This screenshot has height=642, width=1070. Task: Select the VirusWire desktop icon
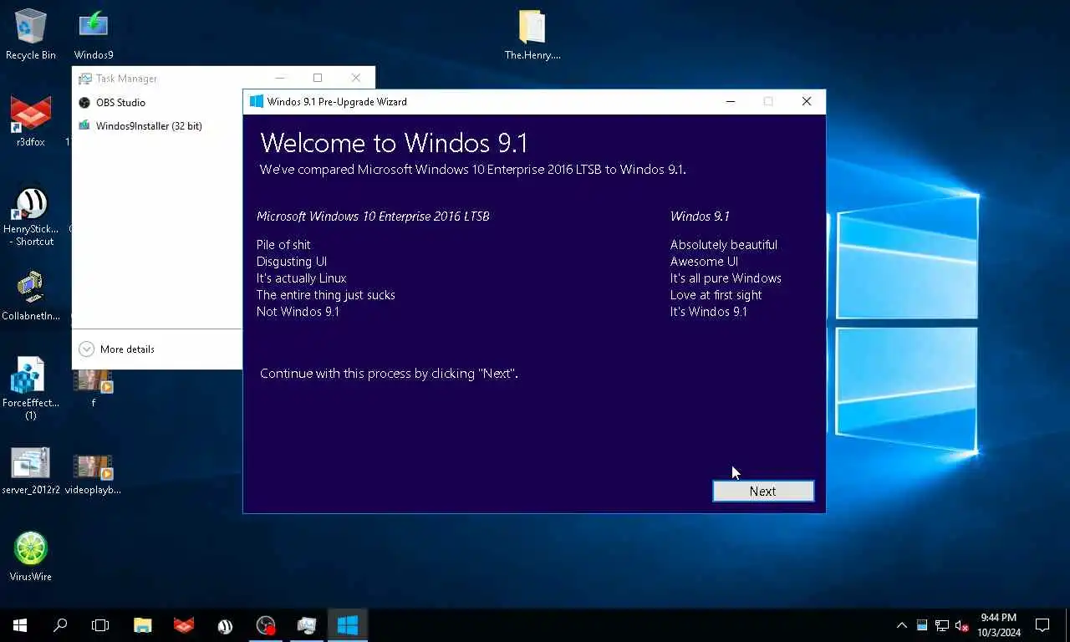(31, 556)
